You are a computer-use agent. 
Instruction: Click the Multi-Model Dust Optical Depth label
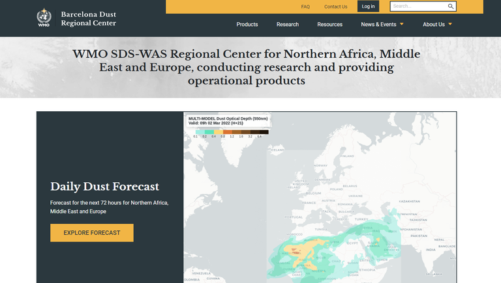click(x=228, y=118)
